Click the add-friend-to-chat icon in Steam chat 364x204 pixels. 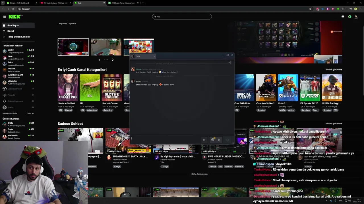230,63
